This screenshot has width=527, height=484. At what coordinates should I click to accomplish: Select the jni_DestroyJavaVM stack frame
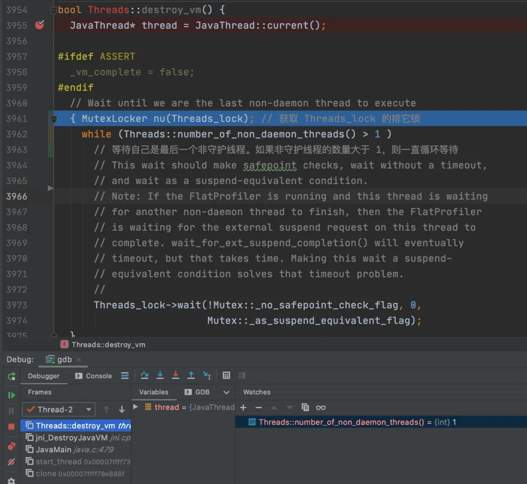[x=76, y=438]
